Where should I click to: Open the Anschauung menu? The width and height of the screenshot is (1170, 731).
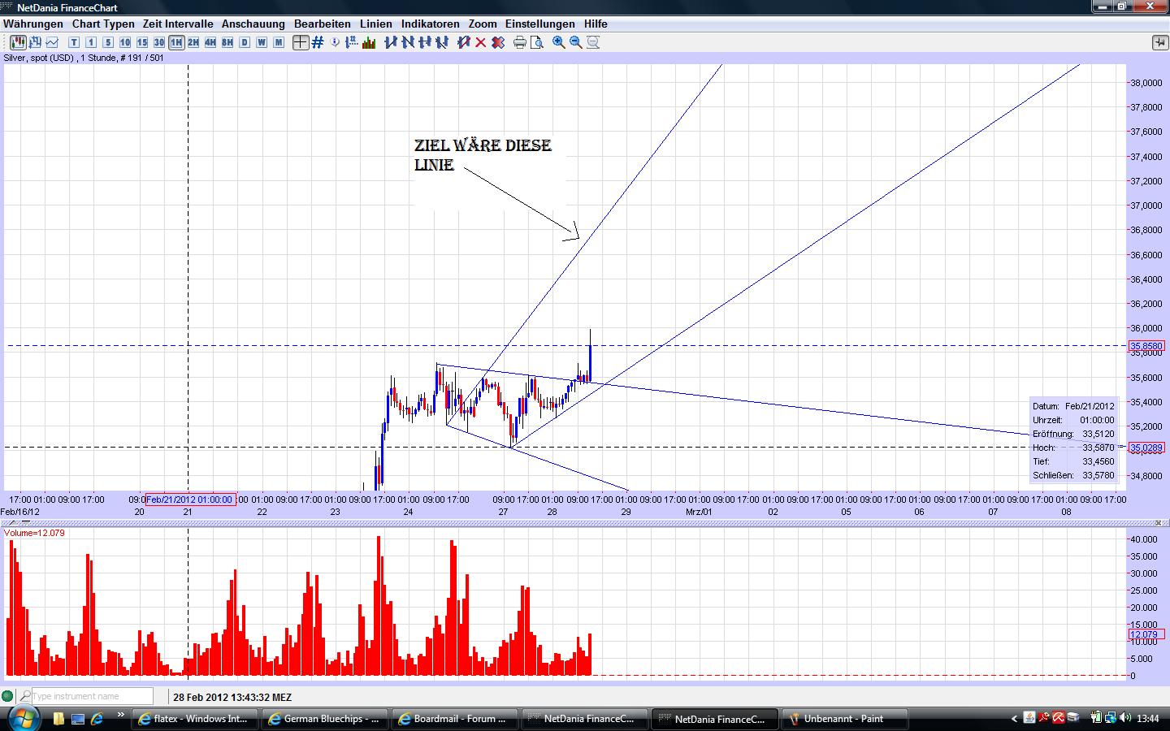tap(253, 24)
